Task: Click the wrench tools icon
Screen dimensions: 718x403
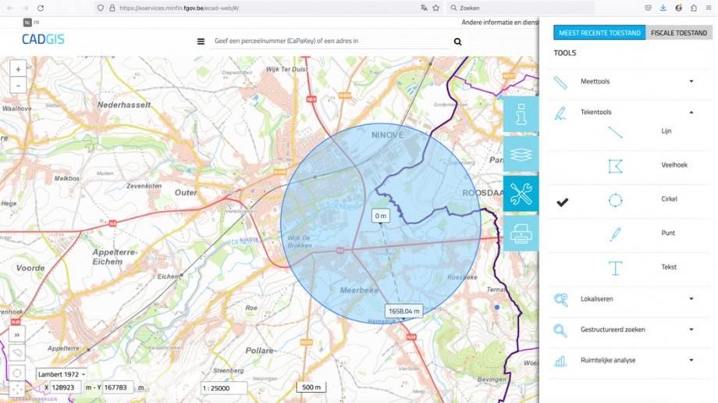Action: coord(521,194)
